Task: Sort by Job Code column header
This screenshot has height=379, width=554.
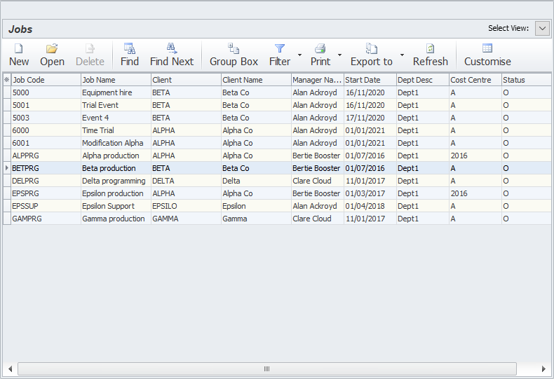Action: tap(46, 80)
